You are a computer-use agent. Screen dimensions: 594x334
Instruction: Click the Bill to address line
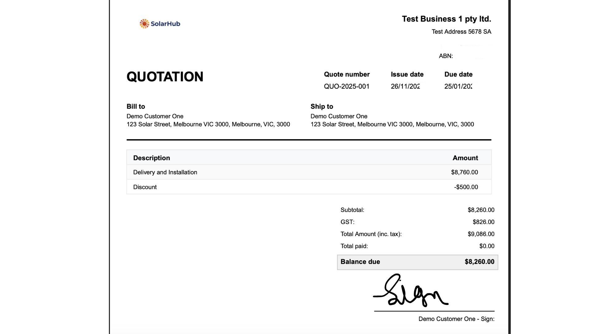point(208,124)
